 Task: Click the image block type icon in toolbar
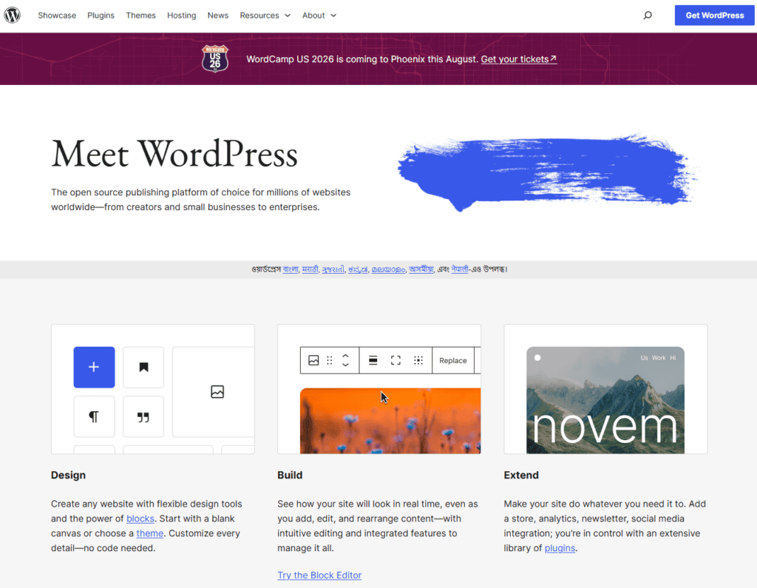point(313,360)
